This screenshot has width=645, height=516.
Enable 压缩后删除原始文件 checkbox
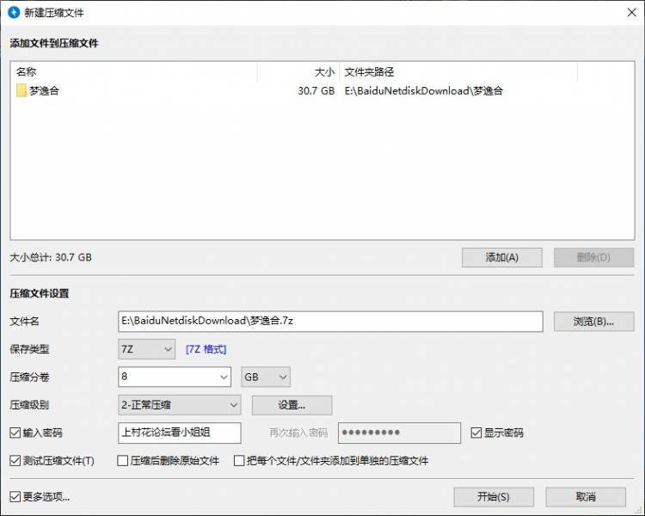tap(123, 460)
